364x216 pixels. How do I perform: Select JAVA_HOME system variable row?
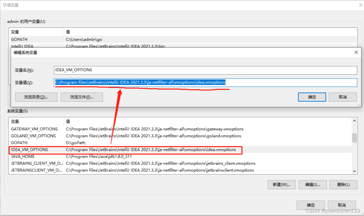click(180, 157)
